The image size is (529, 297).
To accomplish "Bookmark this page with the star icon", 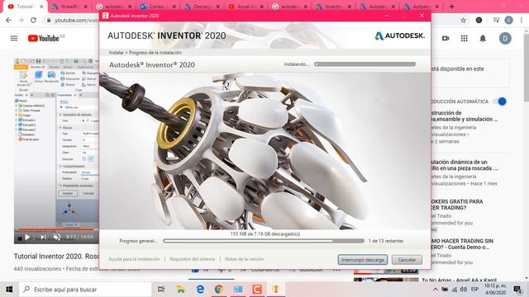I will (463, 20).
